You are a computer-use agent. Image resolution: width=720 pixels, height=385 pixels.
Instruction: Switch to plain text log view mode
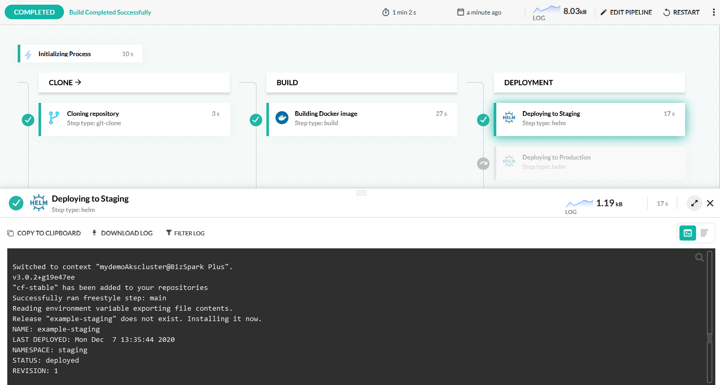pyautogui.click(x=704, y=233)
